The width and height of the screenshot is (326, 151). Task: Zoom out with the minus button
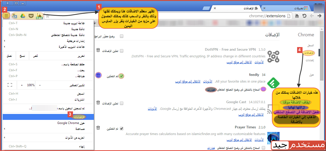coord(40,85)
